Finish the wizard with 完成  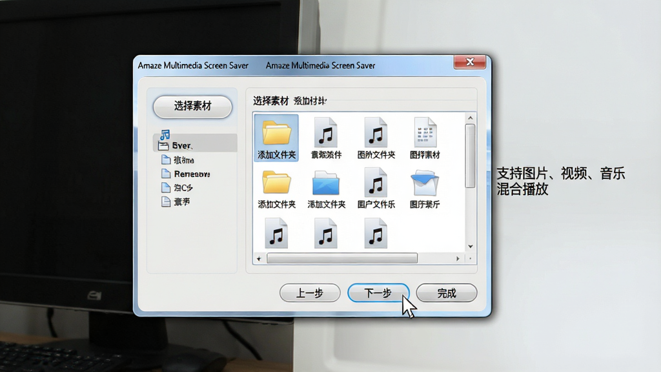[447, 293]
